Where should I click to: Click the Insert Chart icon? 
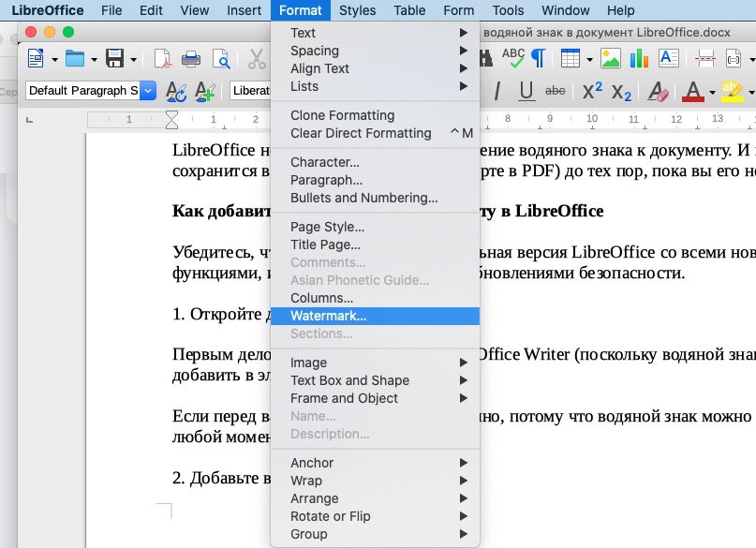click(639, 59)
